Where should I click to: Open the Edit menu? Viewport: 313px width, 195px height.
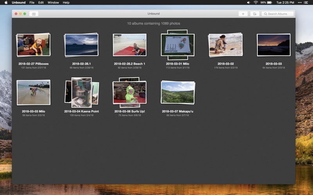pyautogui.click(x=41, y=2)
